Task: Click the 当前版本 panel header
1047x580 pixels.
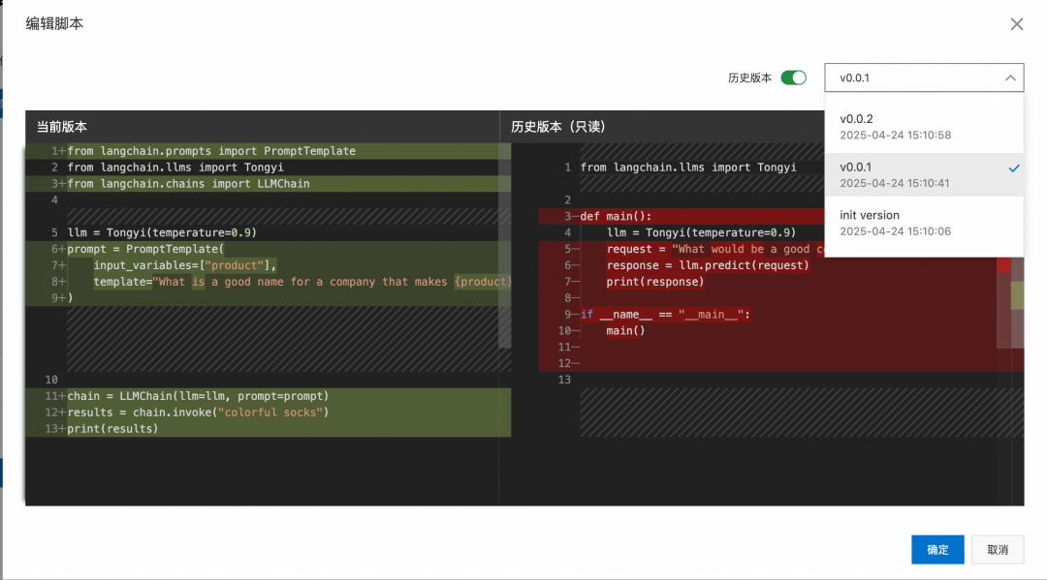Action: (x=62, y=127)
